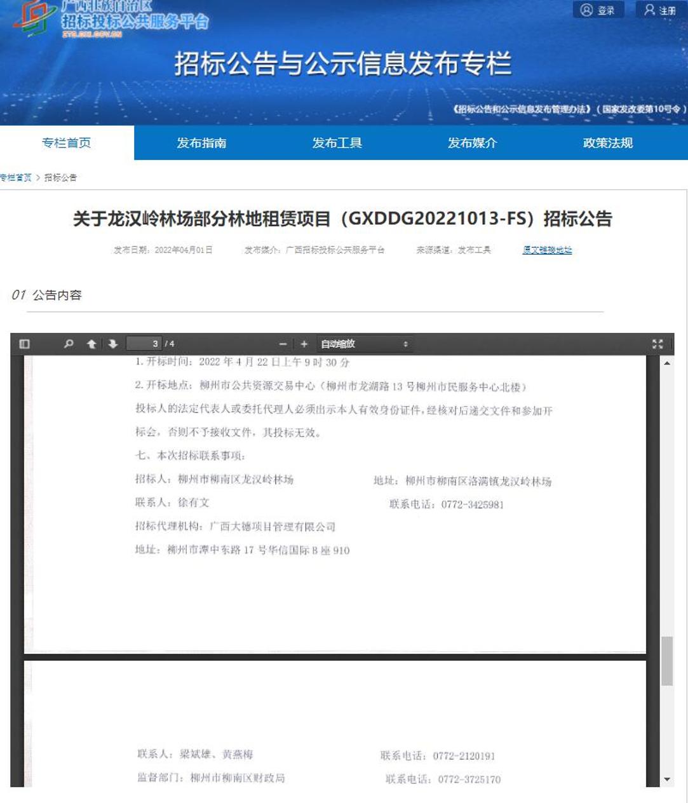Screen dimensions: 688x803
Task: Open the 发布媒介 tab
Action: tap(472, 143)
